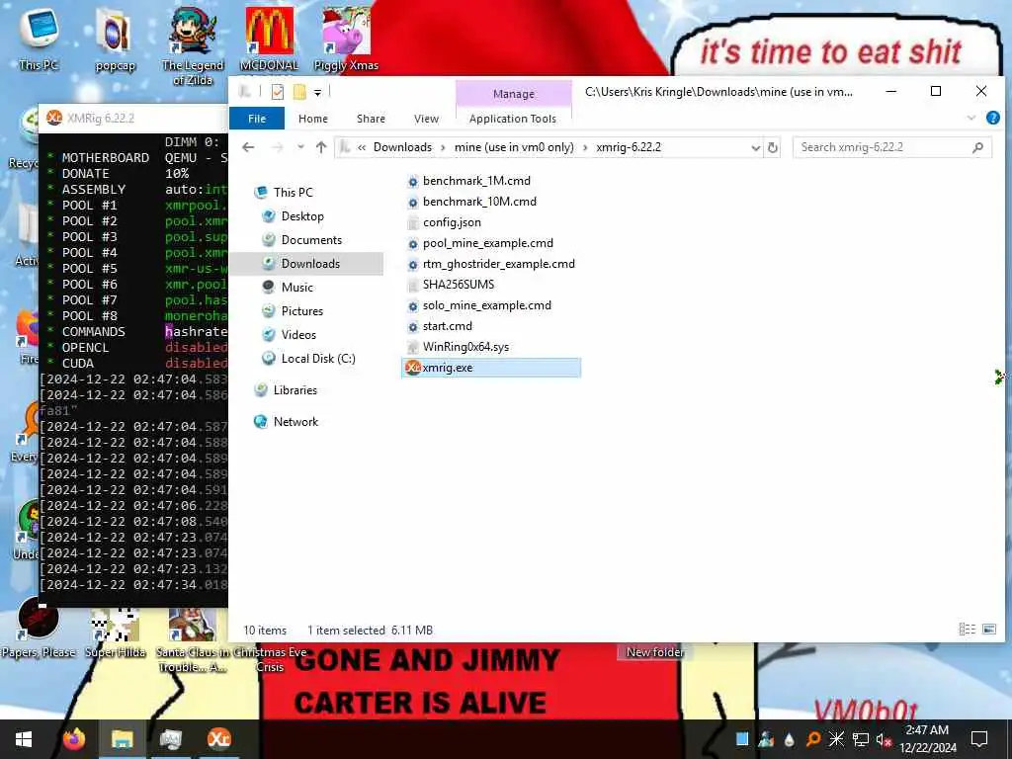Select the xmrig.exe file

pos(490,368)
